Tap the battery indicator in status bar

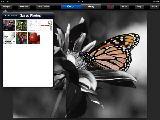157,2
